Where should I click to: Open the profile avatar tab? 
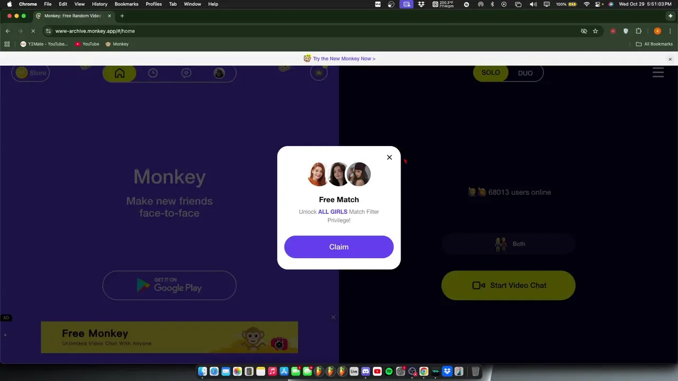coord(219,73)
